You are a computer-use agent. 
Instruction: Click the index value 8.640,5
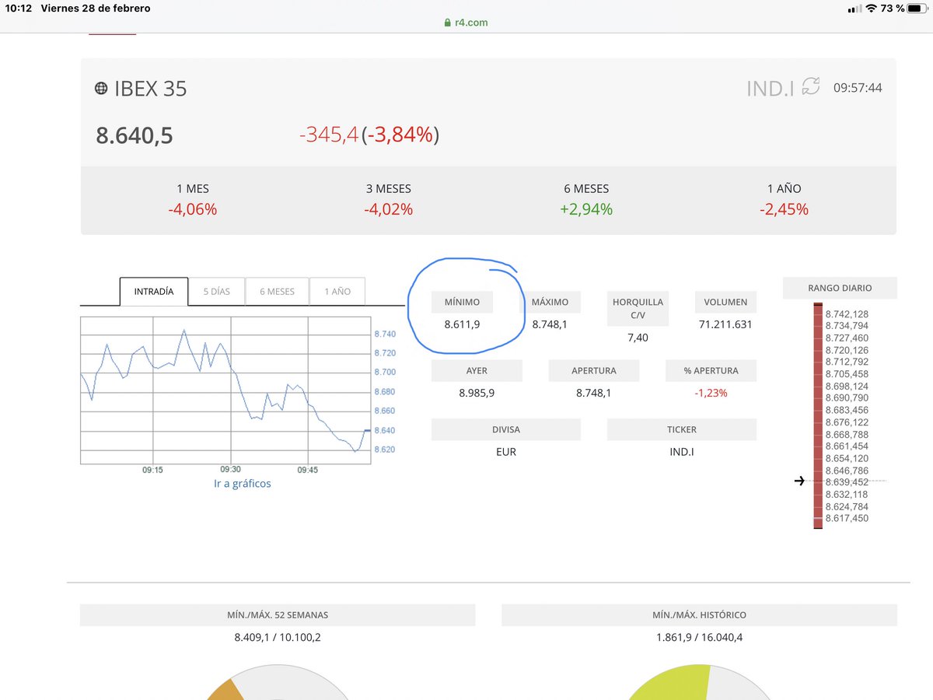point(135,136)
